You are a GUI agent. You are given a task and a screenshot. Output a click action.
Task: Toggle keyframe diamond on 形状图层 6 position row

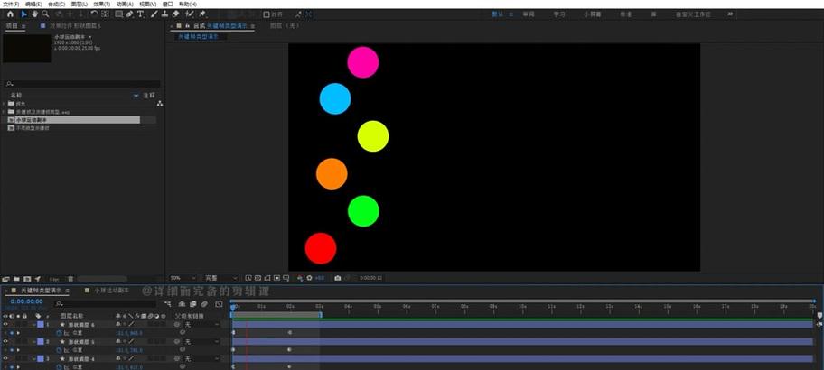[x=12, y=333]
